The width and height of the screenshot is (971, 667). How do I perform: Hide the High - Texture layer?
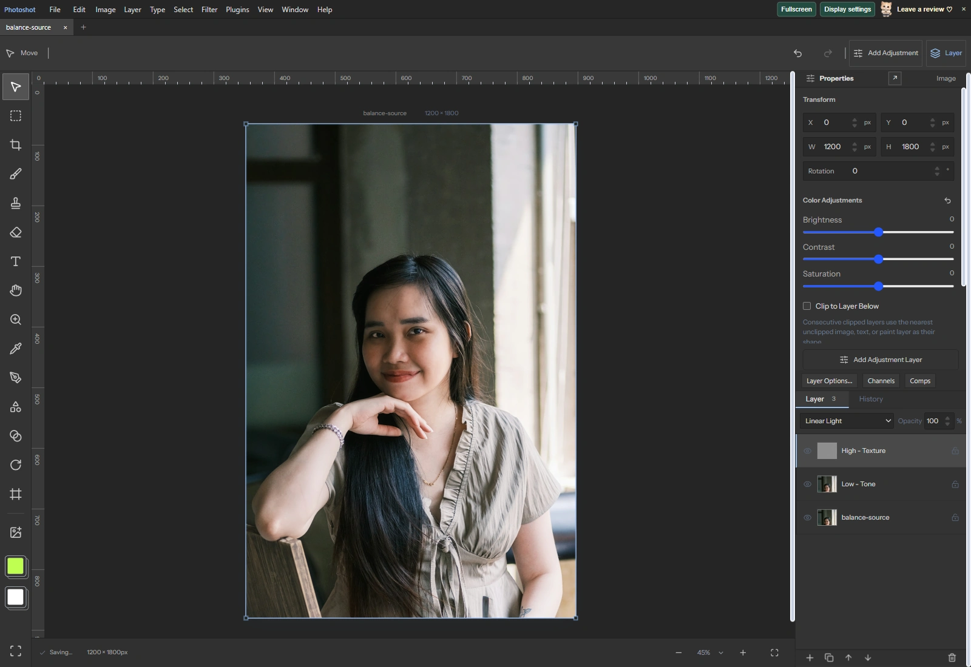tap(807, 451)
